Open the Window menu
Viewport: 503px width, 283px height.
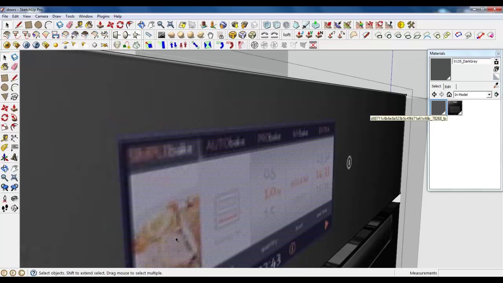(x=86, y=16)
